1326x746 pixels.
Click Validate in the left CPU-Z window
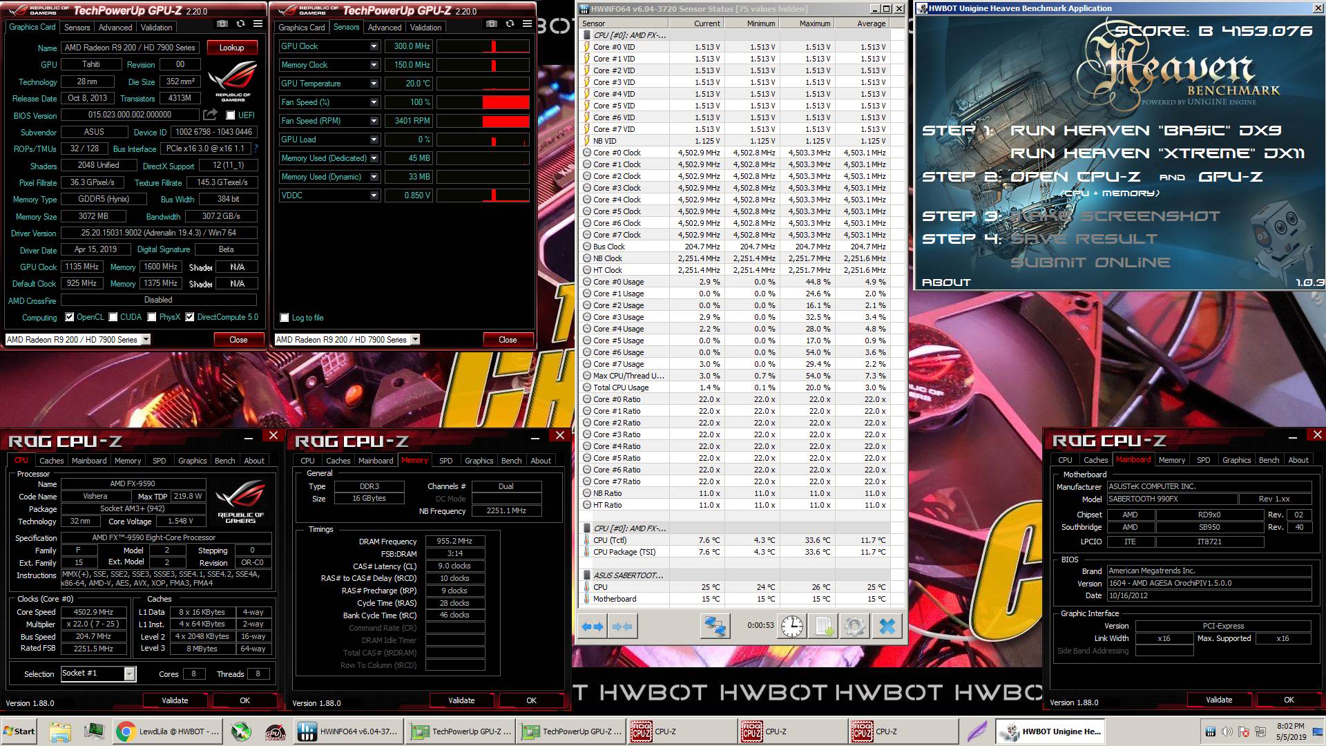click(x=175, y=700)
